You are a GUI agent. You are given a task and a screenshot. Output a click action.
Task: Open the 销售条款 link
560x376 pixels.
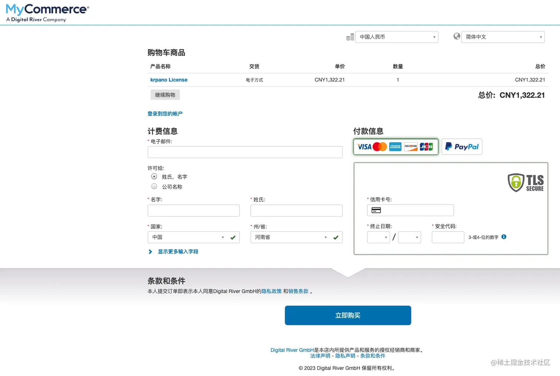click(298, 291)
